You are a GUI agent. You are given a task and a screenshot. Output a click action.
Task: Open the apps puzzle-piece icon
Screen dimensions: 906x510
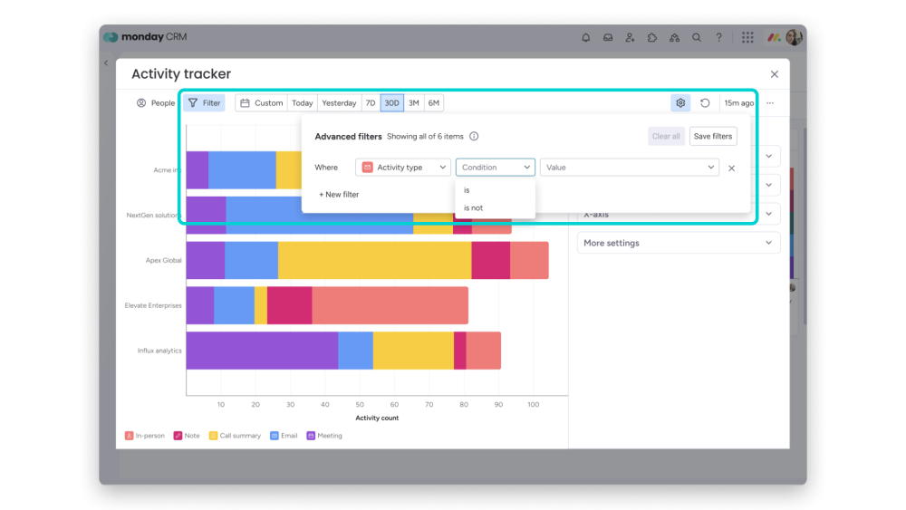point(651,37)
